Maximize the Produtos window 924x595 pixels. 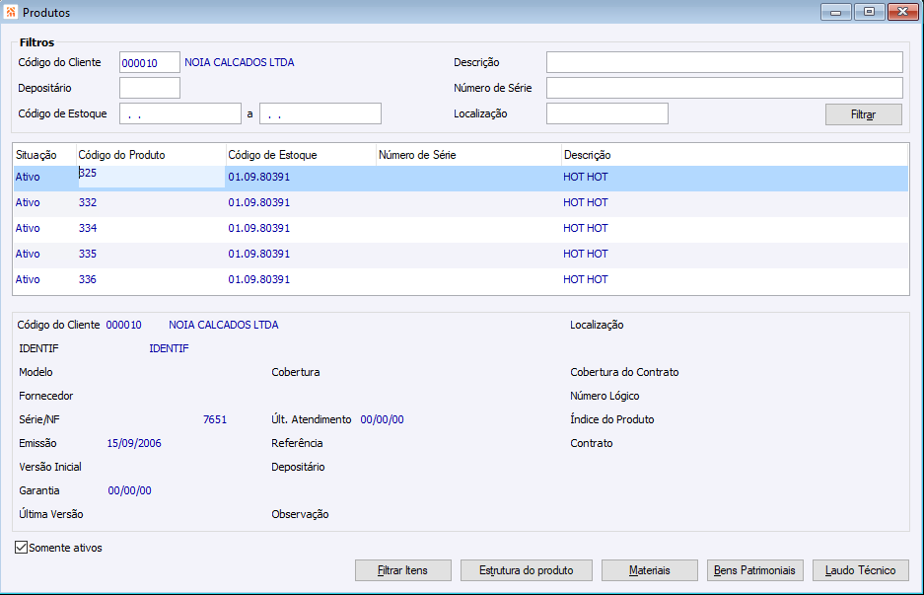click(869, 12)
